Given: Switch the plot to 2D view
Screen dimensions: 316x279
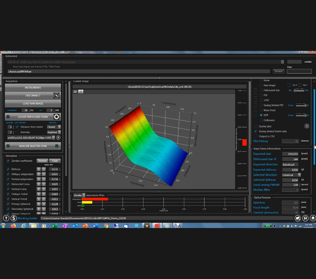Looking at the screenshot, I should pyautogui.click(x=75, y=92).
